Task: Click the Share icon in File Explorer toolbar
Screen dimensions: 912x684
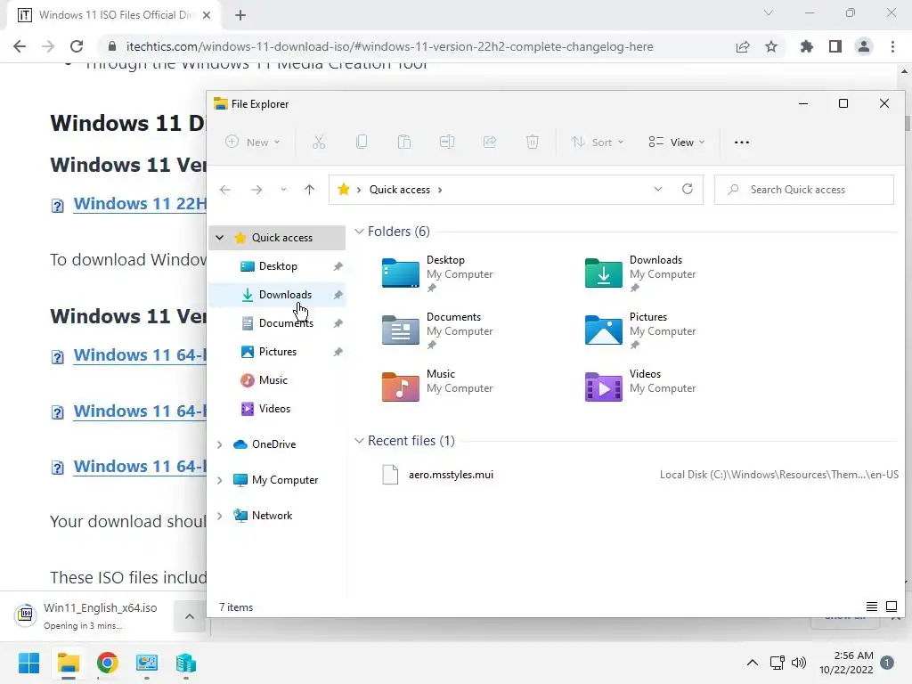Action: (x=490, y=142)
